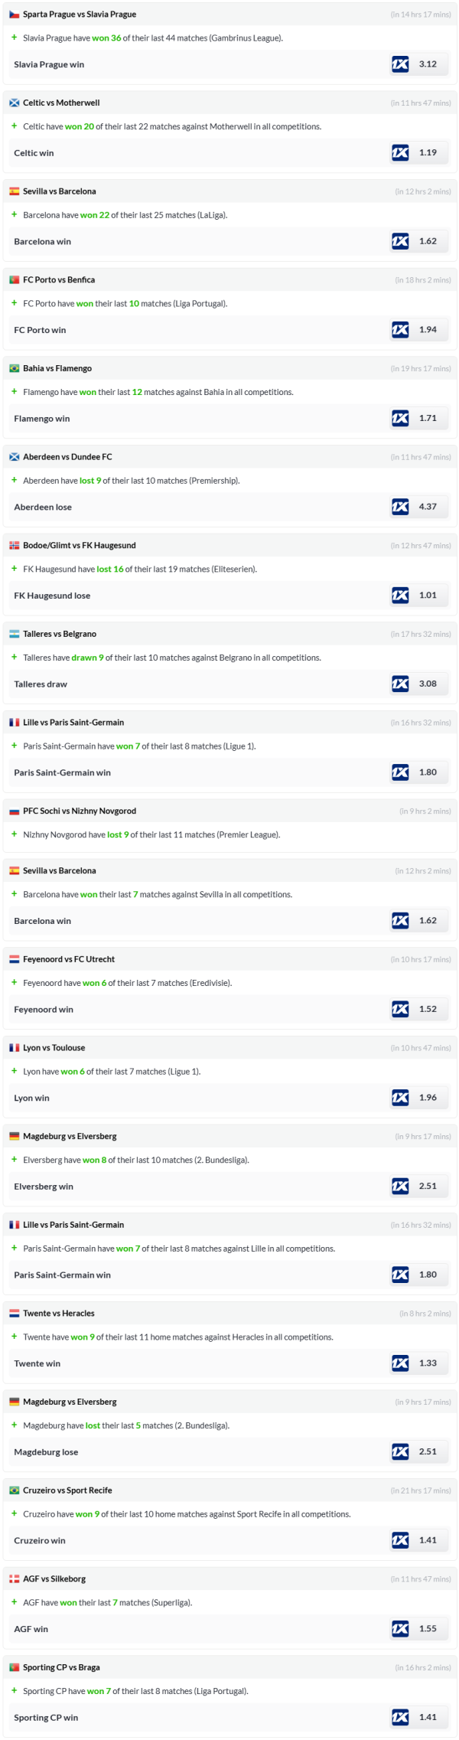Click the Argentine flag beside Talleres vs Belgrano
Viewport: 459px width, 1740px height.
(14, 634)
